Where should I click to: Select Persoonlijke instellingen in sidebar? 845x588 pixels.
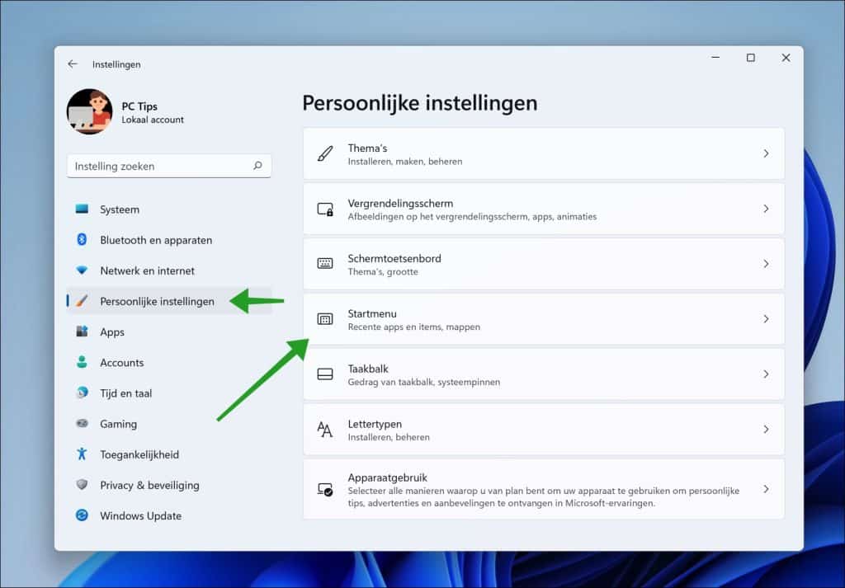point(169,301)
